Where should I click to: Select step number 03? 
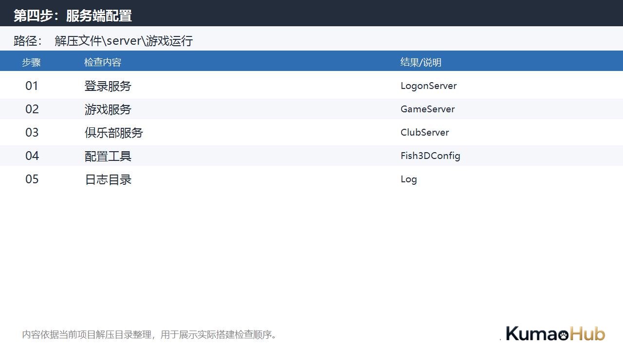(x=32, y=133)
